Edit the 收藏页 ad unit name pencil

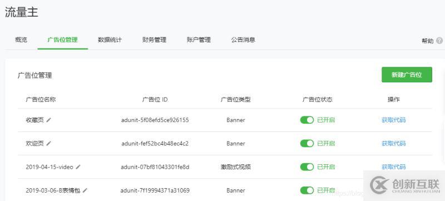(x=49, y=120)
